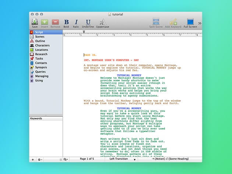The image size is (232, 174).
Task: Click the [Action] tab shortcut hint
Action: (158, 159)
